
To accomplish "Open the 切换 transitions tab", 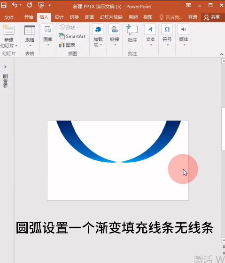I will click(74, 17).
